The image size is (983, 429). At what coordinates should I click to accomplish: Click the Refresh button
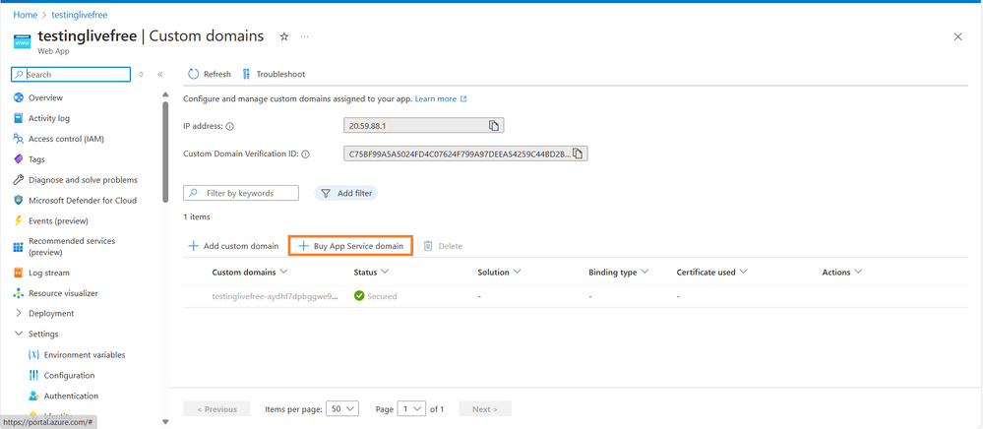click(x=210, y=74)
